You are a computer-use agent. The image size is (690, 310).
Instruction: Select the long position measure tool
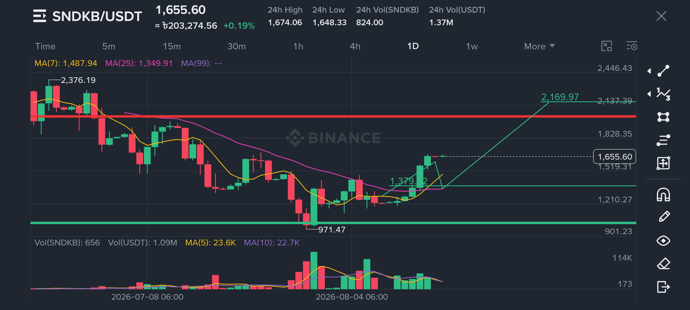(663, 163)
